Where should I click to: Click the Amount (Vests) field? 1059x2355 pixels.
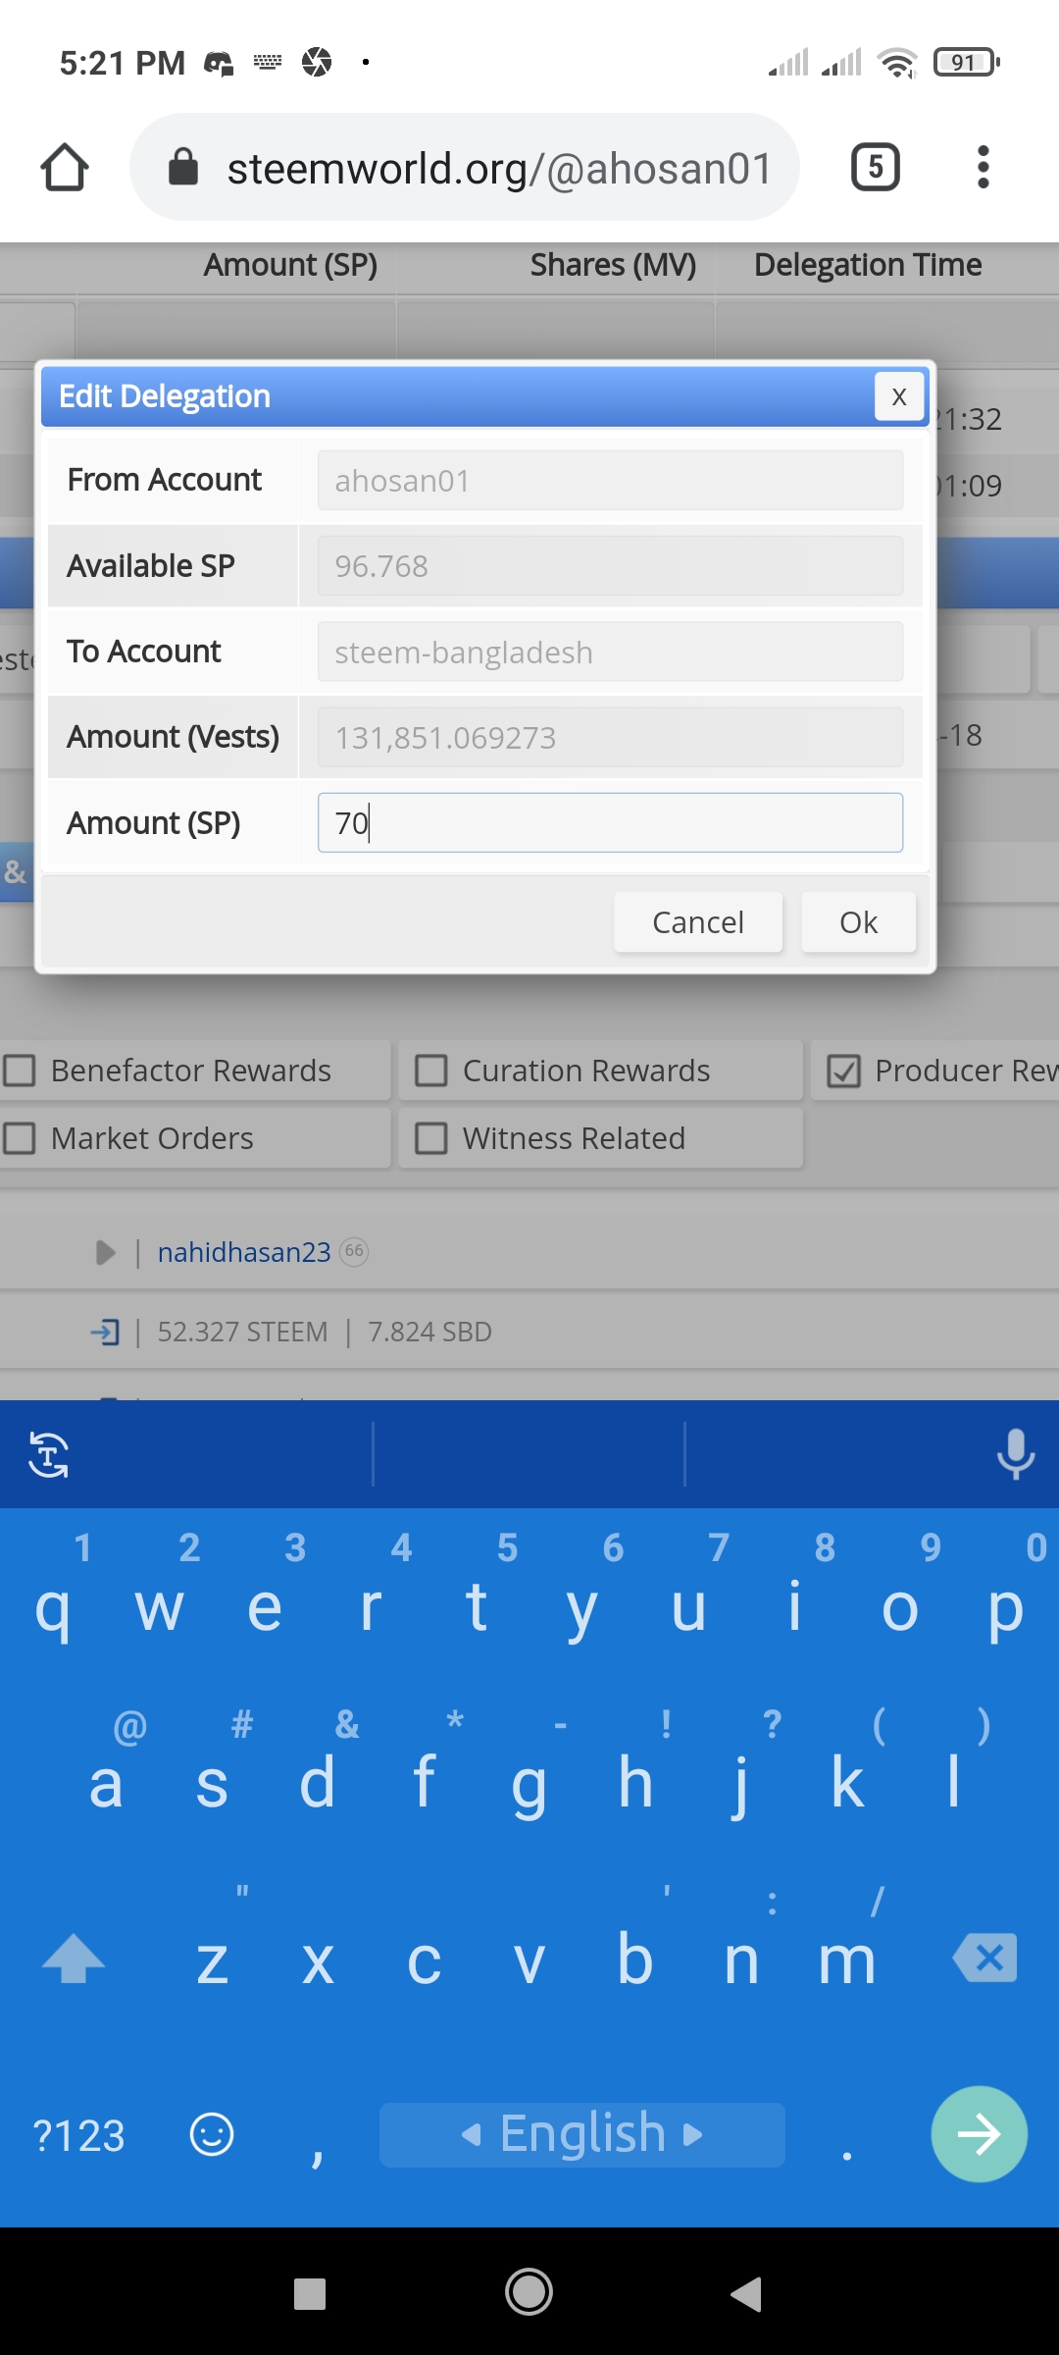610,737
